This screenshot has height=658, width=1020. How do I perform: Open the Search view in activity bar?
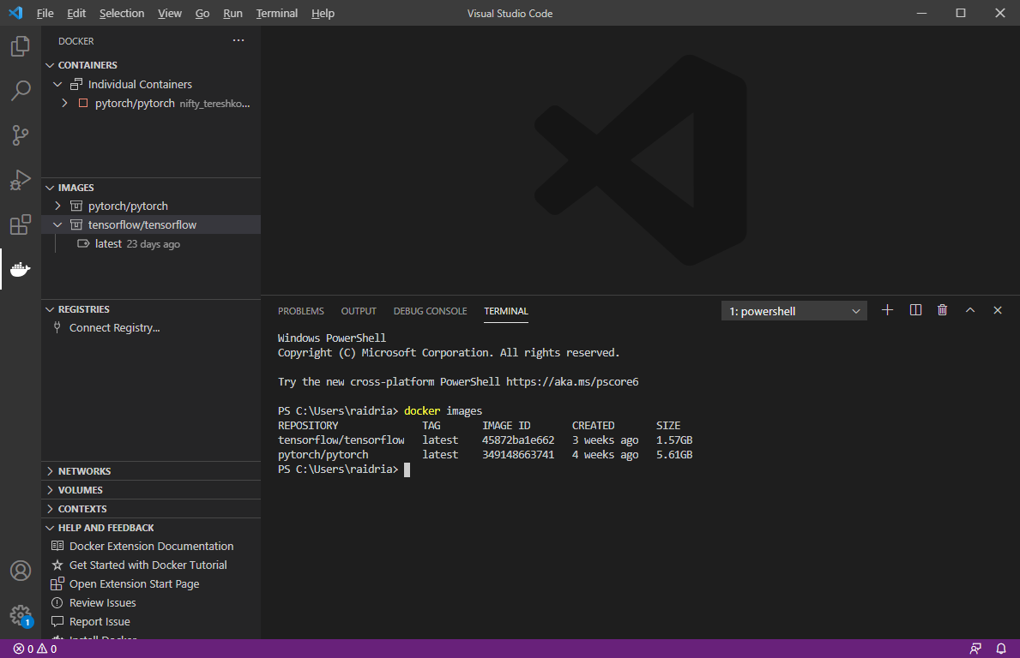tap(21, 90)
